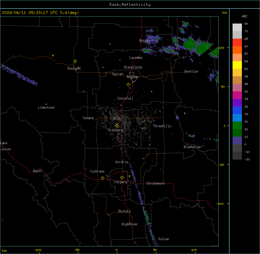Viewport: 260px width, 254px height.
Task: Click the white plus marker northwest of Drumheller
Action: [x=185, y=113]
